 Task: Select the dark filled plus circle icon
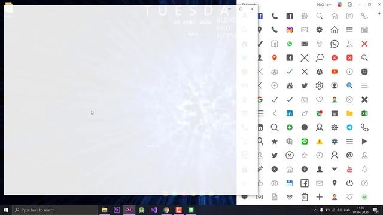(305, 169)
